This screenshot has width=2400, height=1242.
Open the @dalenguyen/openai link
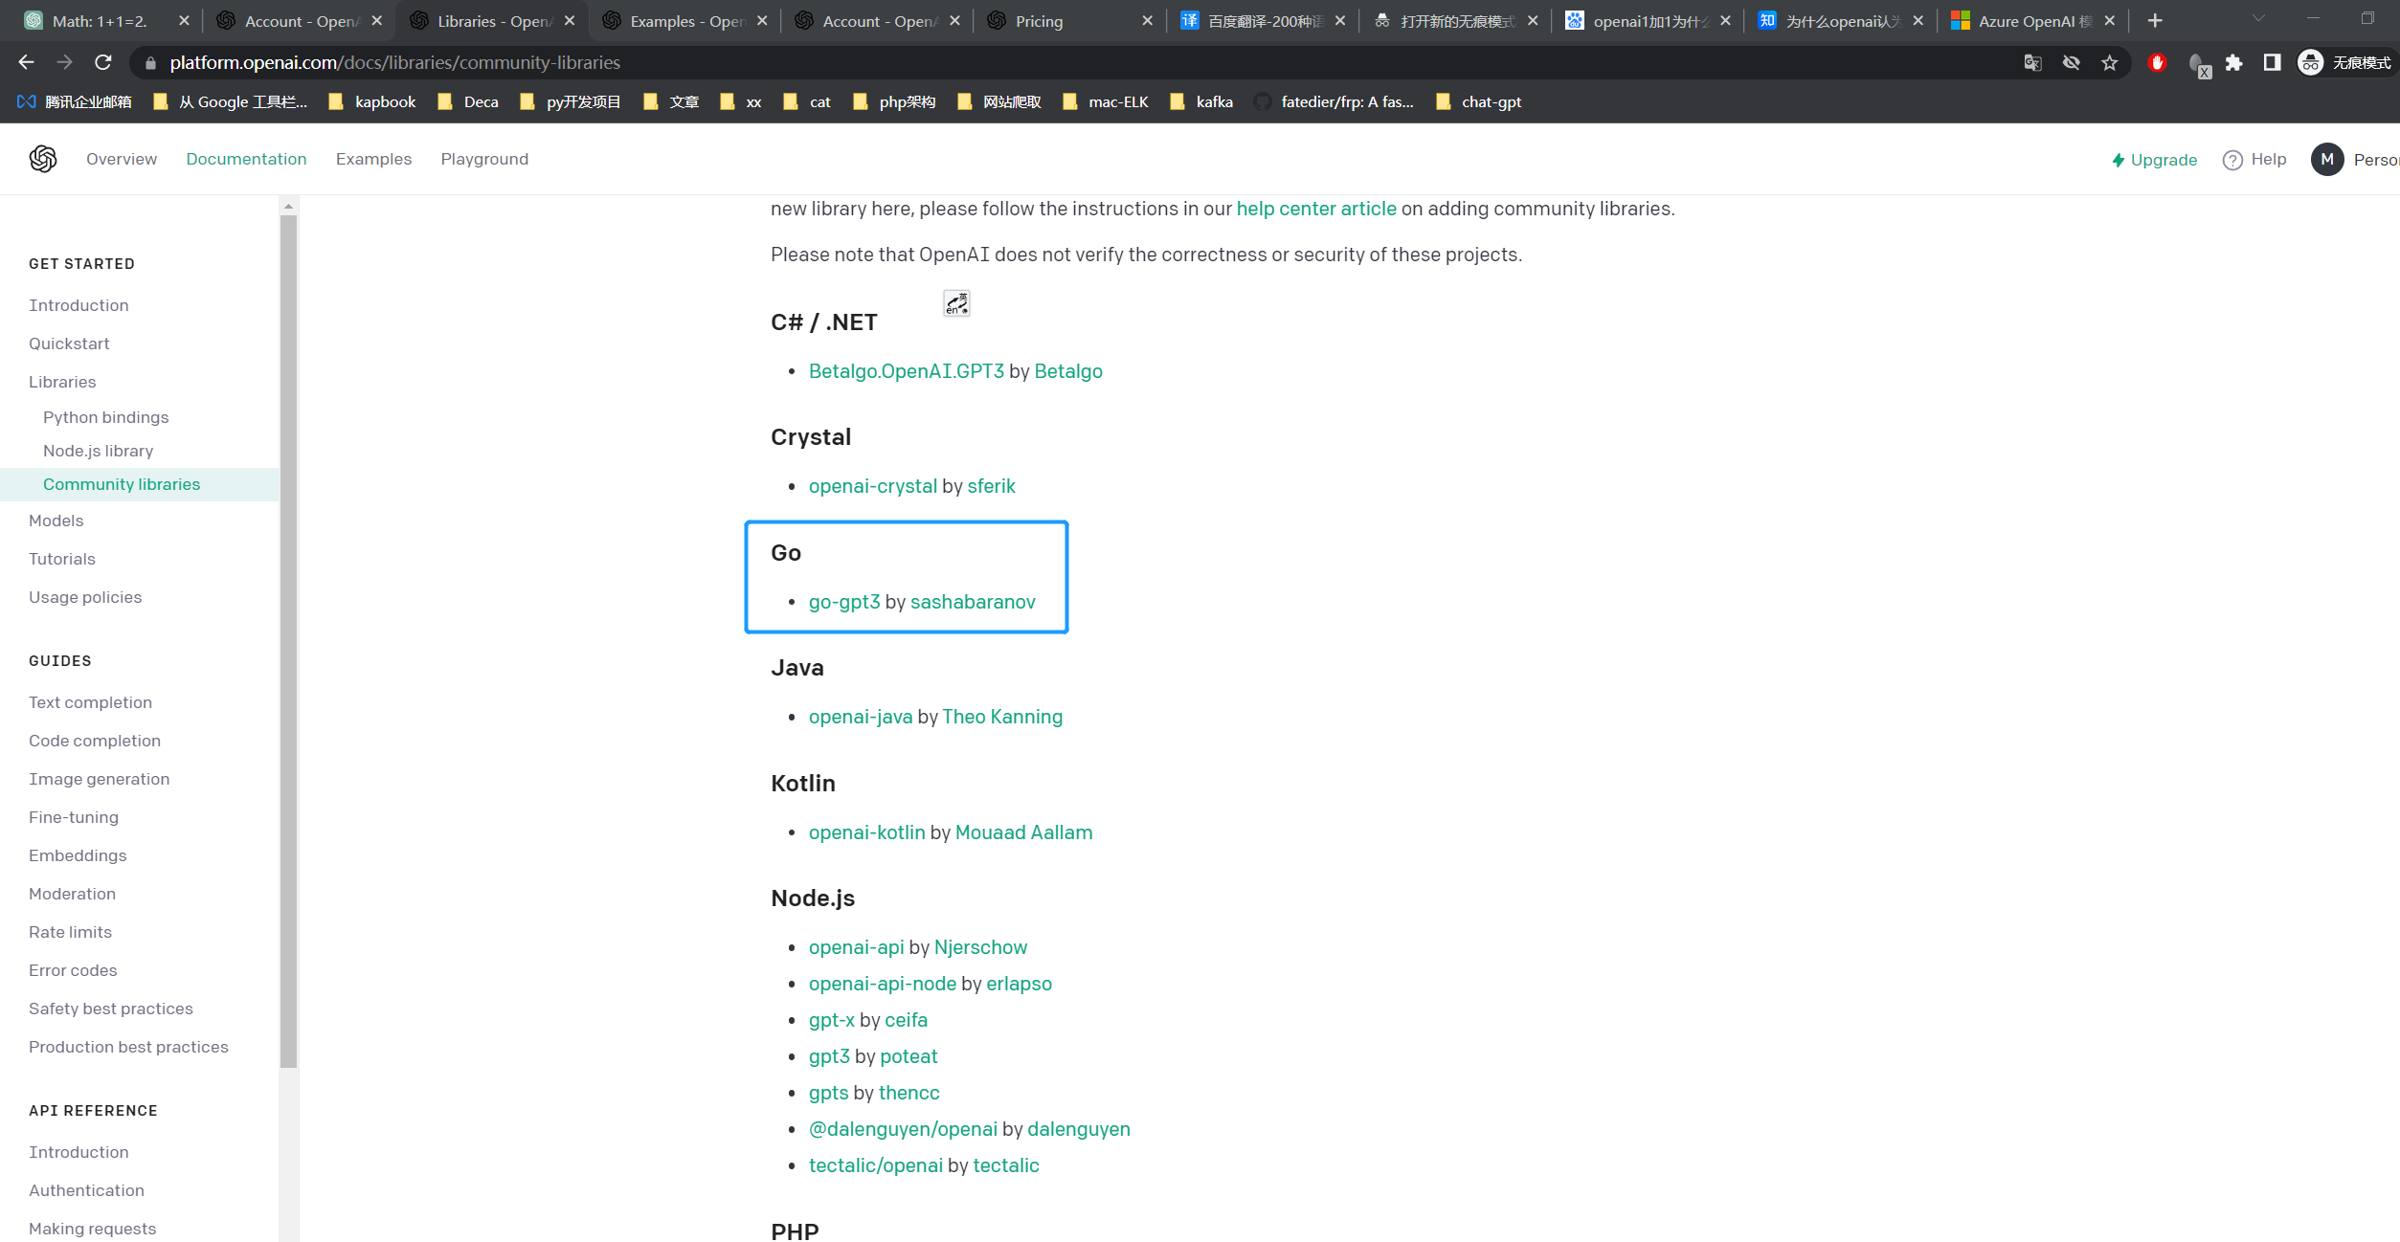[x=902, y=1129]
